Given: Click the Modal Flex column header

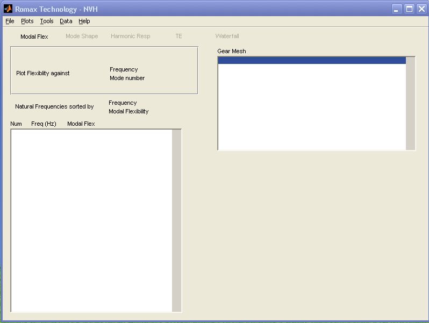Looking at the screenshot, I should coord(81,124).
